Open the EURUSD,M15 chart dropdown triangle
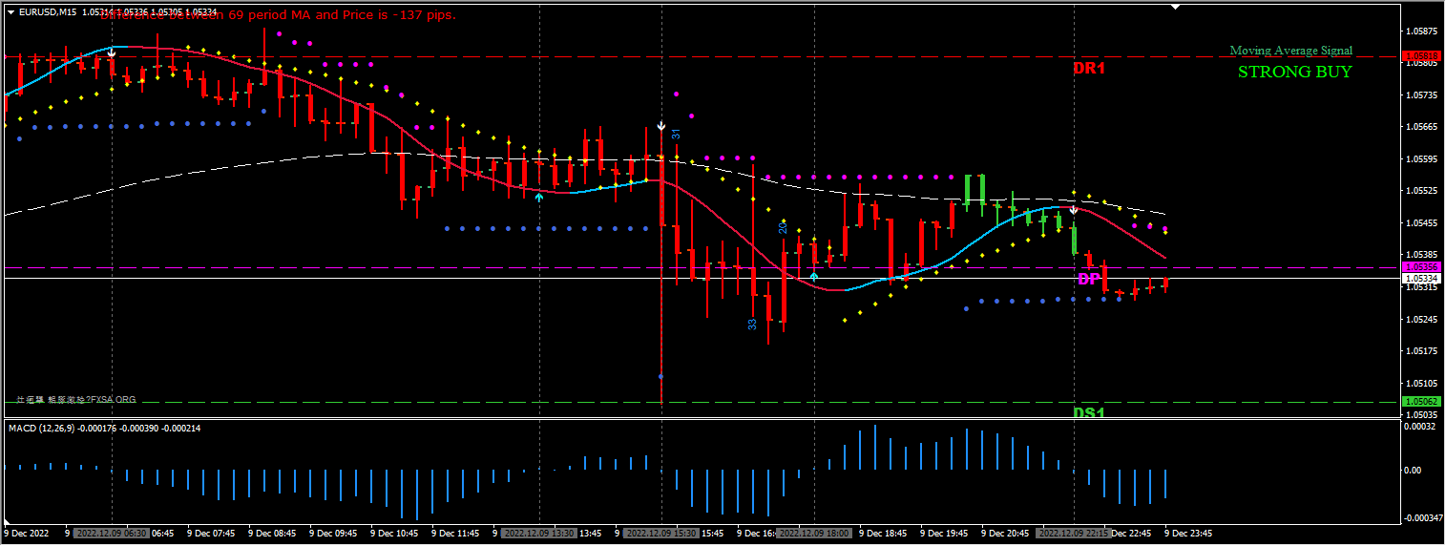Viewport: 1446px width, 546px height. click(10, 12)
